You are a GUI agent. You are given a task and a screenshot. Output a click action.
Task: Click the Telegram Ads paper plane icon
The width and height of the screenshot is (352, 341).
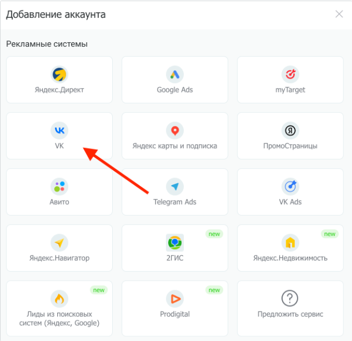click(x=175, y=187)
